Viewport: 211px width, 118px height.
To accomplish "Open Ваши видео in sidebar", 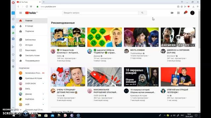I will 32,50.
